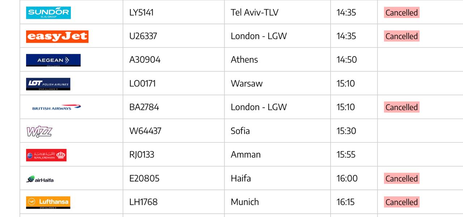The width and height of the screenshot is (463, 217).
Task: Click the Sundor airline logo
Action: pos(48,13)
